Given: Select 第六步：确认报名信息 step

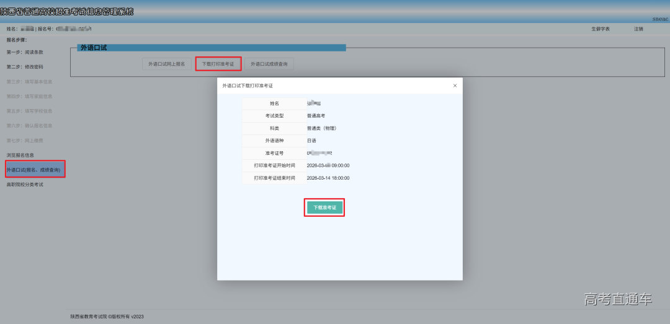Looking at the screenshot, I should pyautogui.click(x=29, y=126).
